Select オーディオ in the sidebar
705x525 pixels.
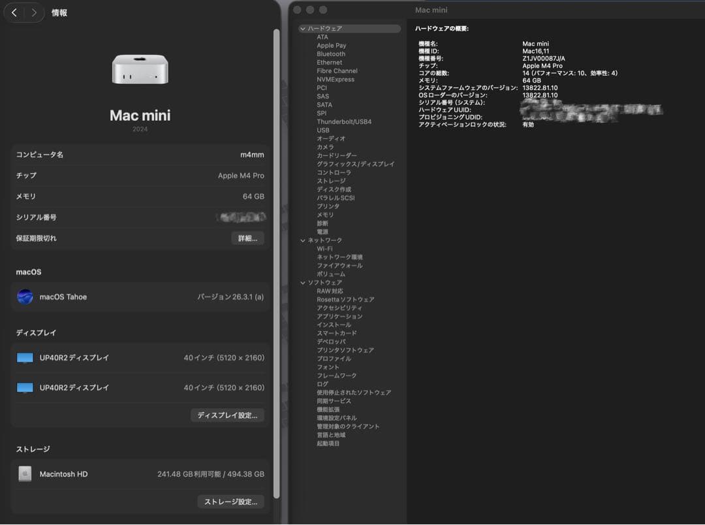331,138
